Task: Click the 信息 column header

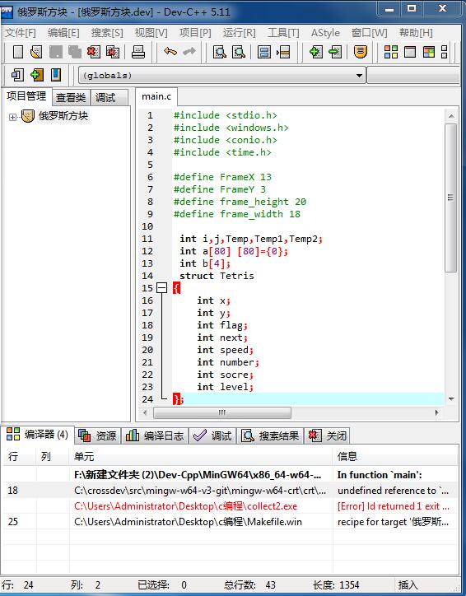Action: (x=395, y=456)
